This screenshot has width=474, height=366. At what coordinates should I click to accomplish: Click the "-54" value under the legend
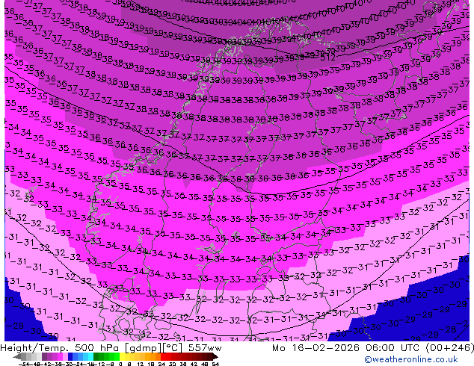(24, 364)
